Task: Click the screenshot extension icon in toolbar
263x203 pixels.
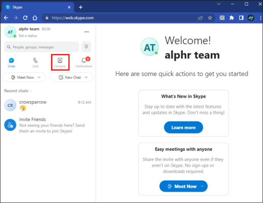Action: point(222,18)
